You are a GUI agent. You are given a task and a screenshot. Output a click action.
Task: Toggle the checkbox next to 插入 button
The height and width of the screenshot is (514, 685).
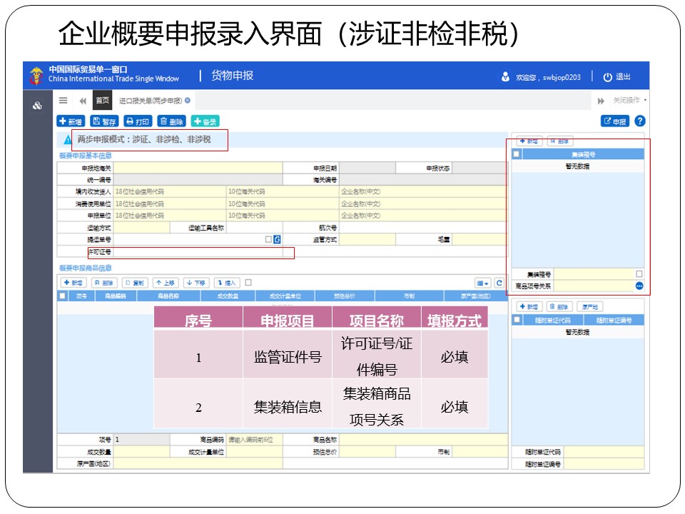[248, 283]
